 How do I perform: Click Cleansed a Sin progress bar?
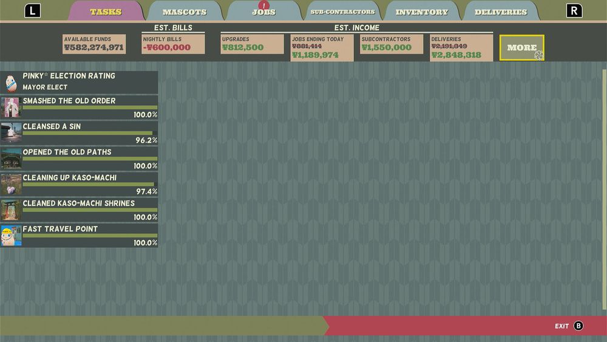click(90, 133)
